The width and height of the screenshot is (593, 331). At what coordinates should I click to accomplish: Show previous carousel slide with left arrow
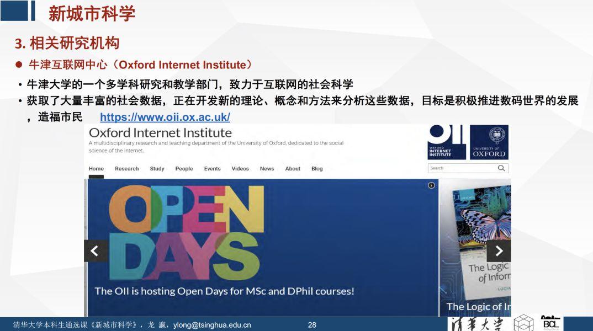tap(95, 251)
